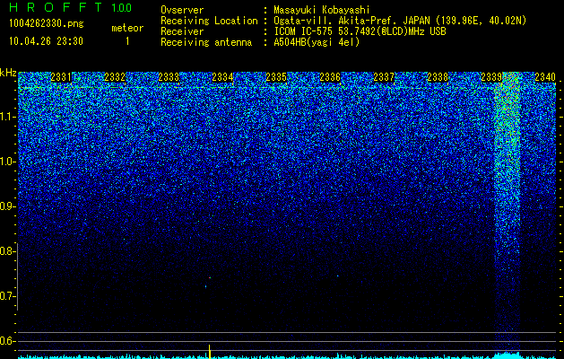The width and height of the screenshot is (564, 359).
Task: Click time marker 2336
Action: click(x=330, y=77)
